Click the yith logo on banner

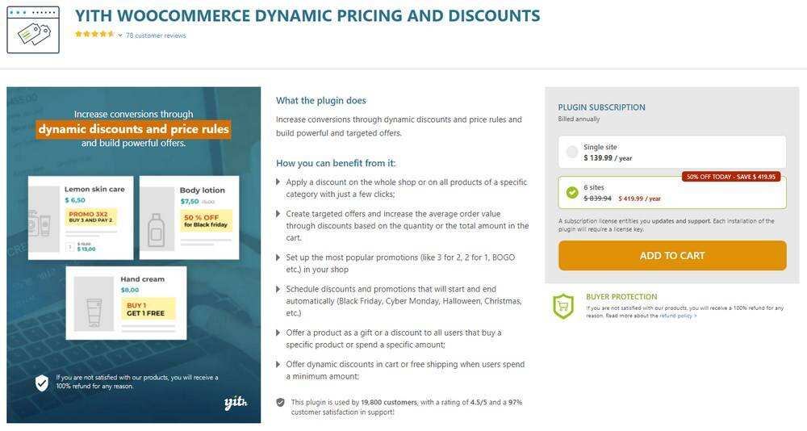pos(235,403)
